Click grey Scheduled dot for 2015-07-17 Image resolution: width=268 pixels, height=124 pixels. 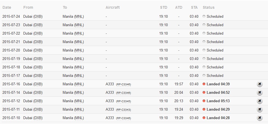204,75
